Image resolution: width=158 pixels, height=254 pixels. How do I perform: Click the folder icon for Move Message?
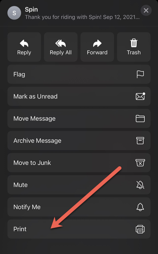tap(140, 119)
